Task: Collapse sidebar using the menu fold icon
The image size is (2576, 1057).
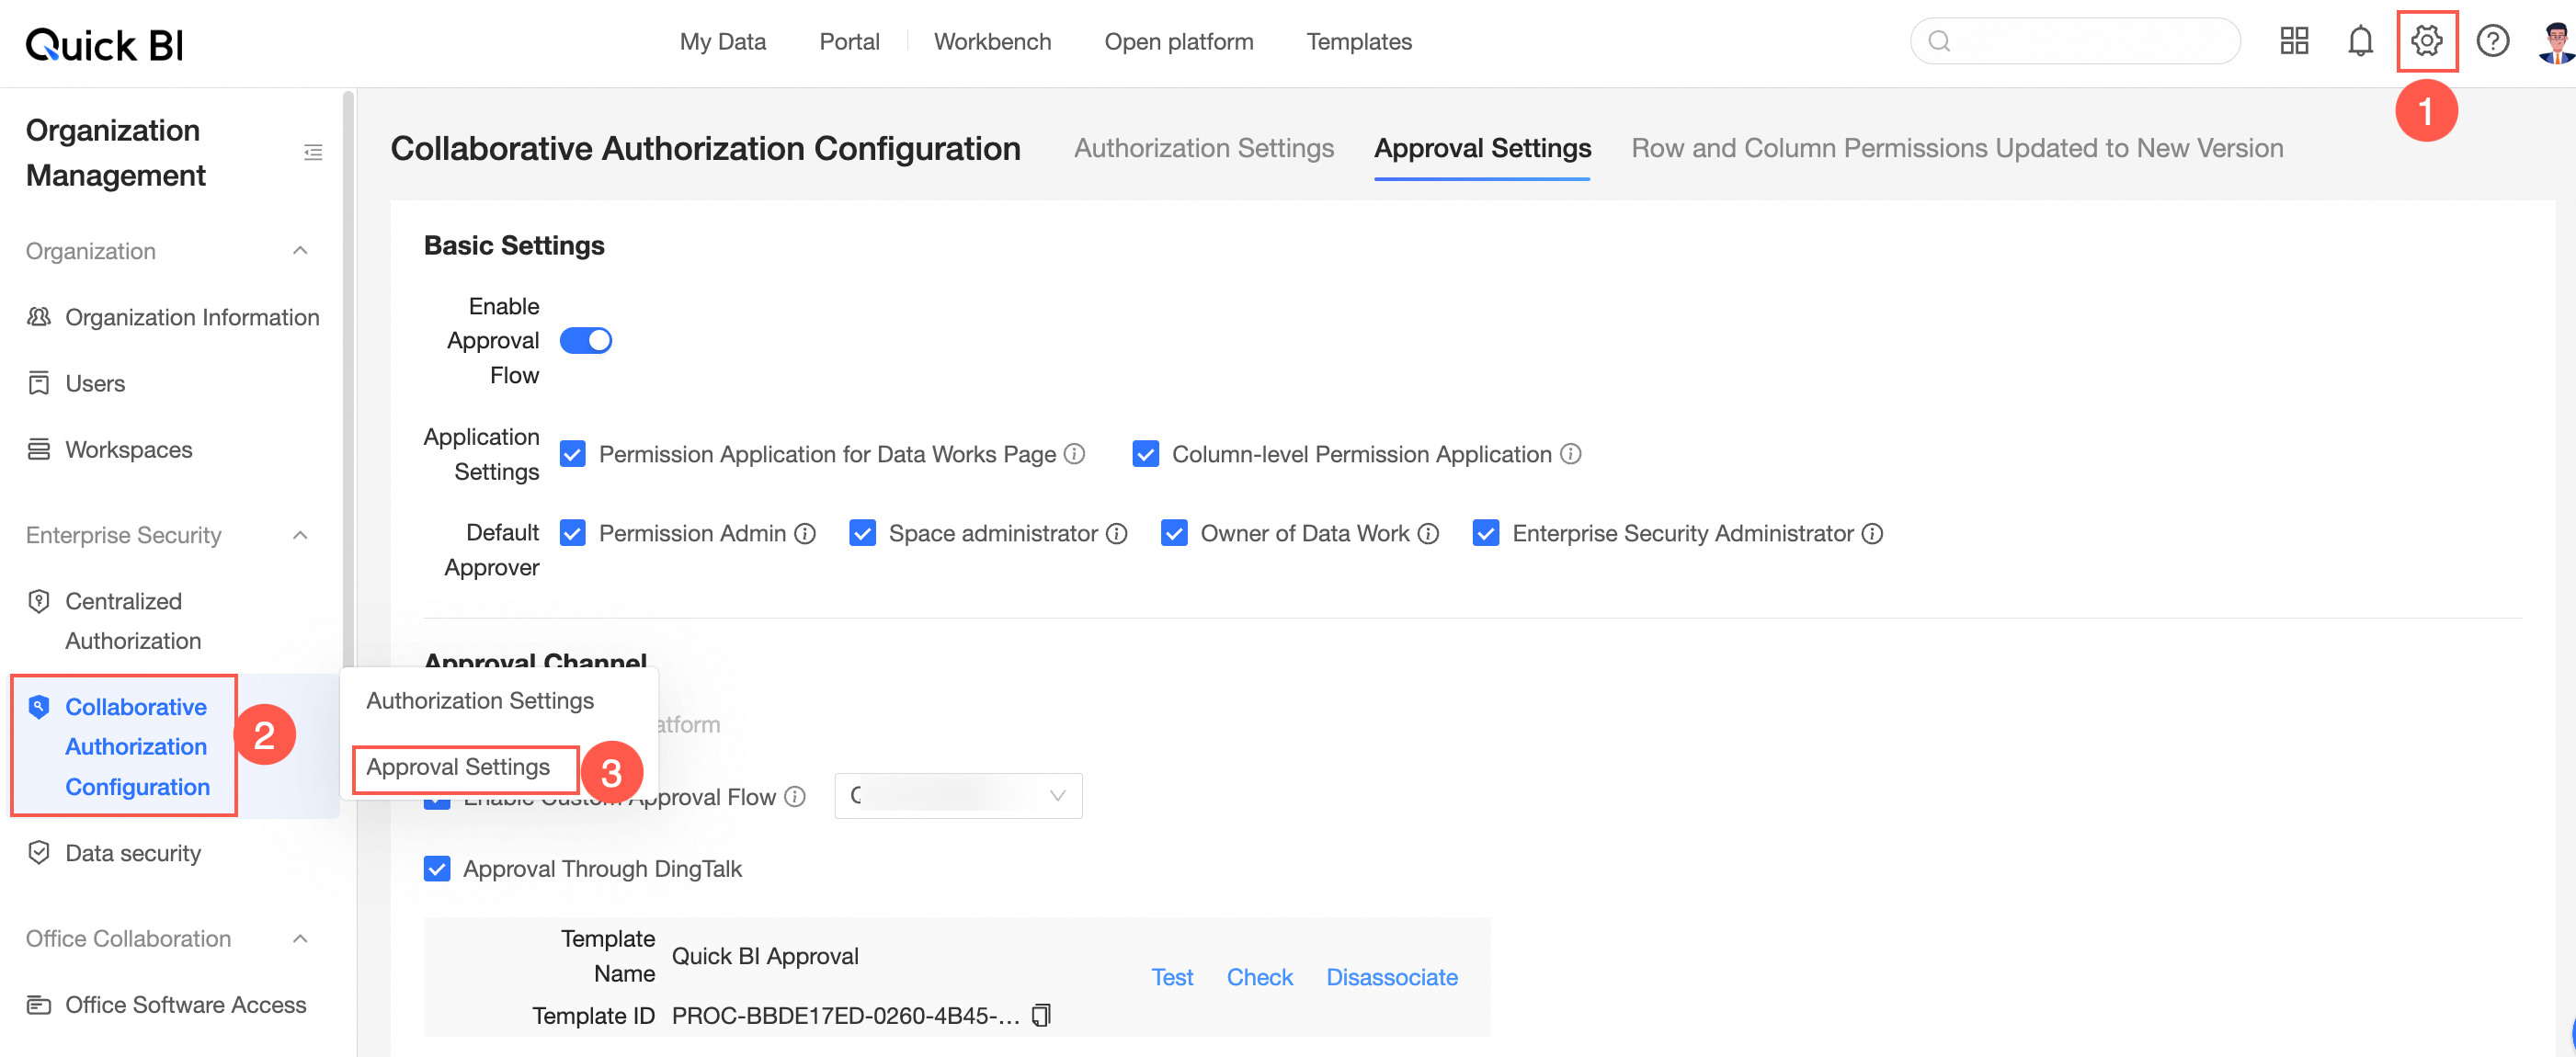Action: pos(313,152)
